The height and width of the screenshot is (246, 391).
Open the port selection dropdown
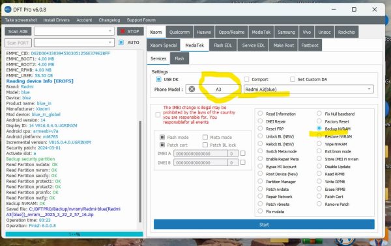coord(74,43)
